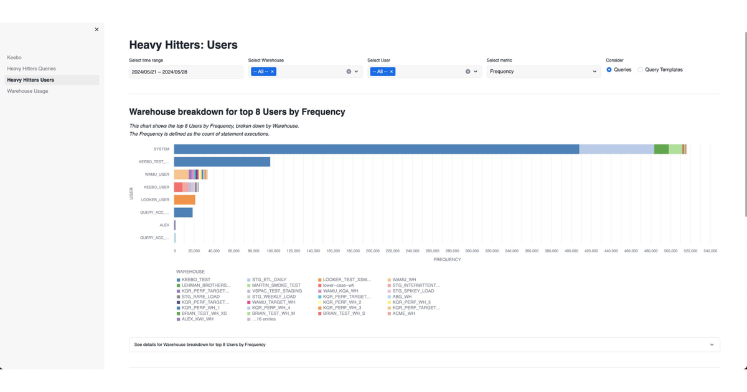
Task: Click the lower--case--wh legend swatch
Action: click(x=320, y=285)
